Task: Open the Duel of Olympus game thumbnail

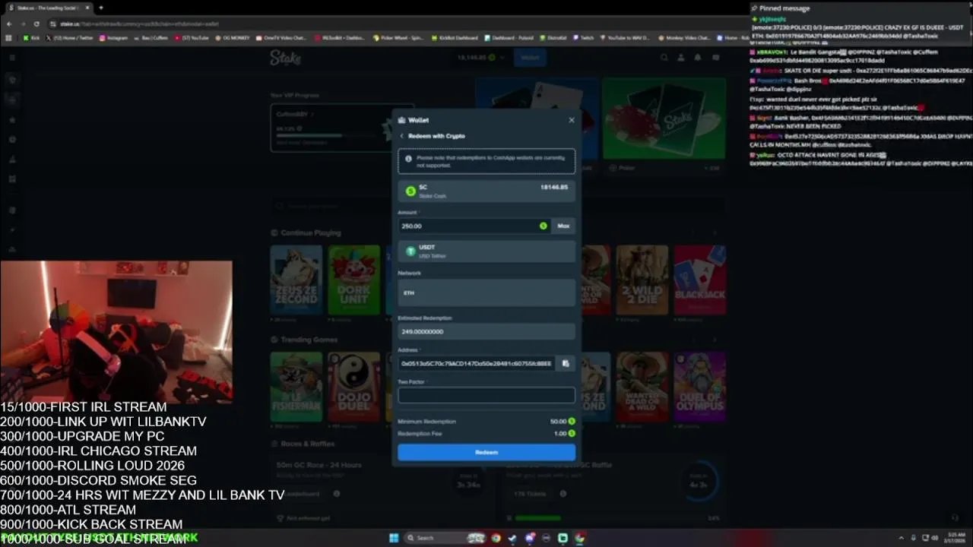Action: (700, 387)
